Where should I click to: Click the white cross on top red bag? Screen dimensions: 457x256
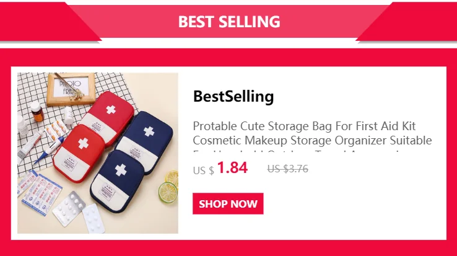(111, 110)
